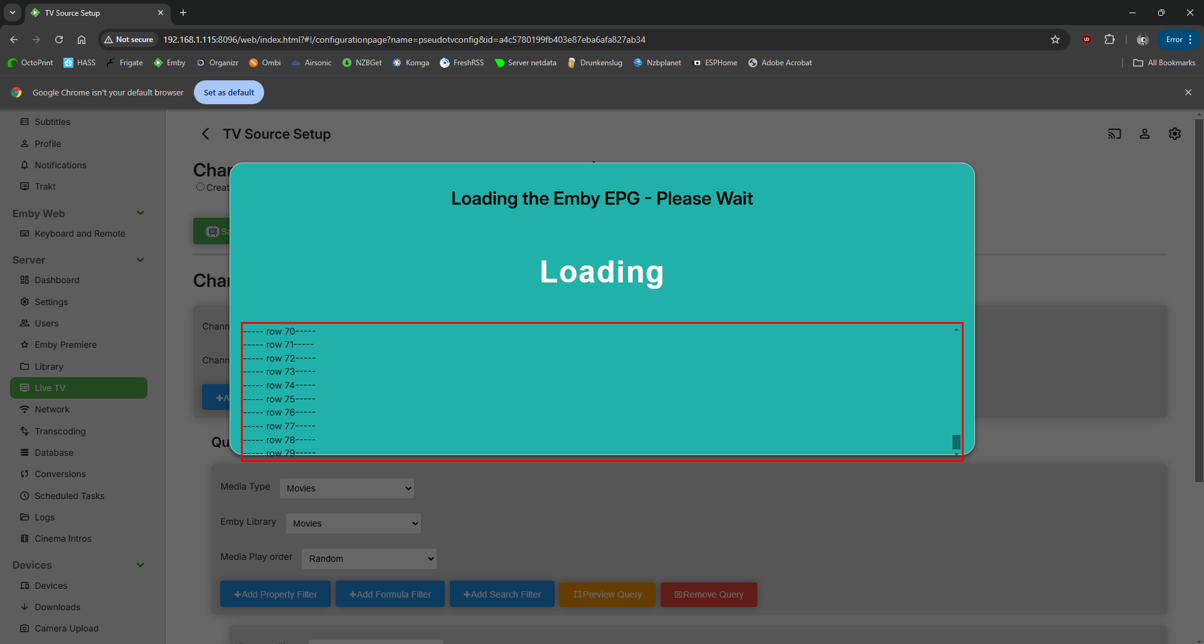Open the Live TV sidebar item
1204x644 pixels.
[x=78, y=388]
